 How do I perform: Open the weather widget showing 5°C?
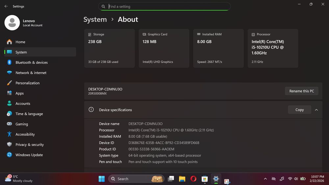pos(19,179)
